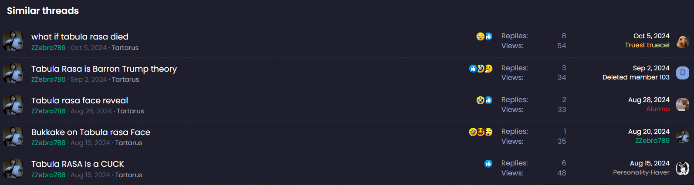
Task: Open thread "what if tabula rasa died"
Action: 80,37
